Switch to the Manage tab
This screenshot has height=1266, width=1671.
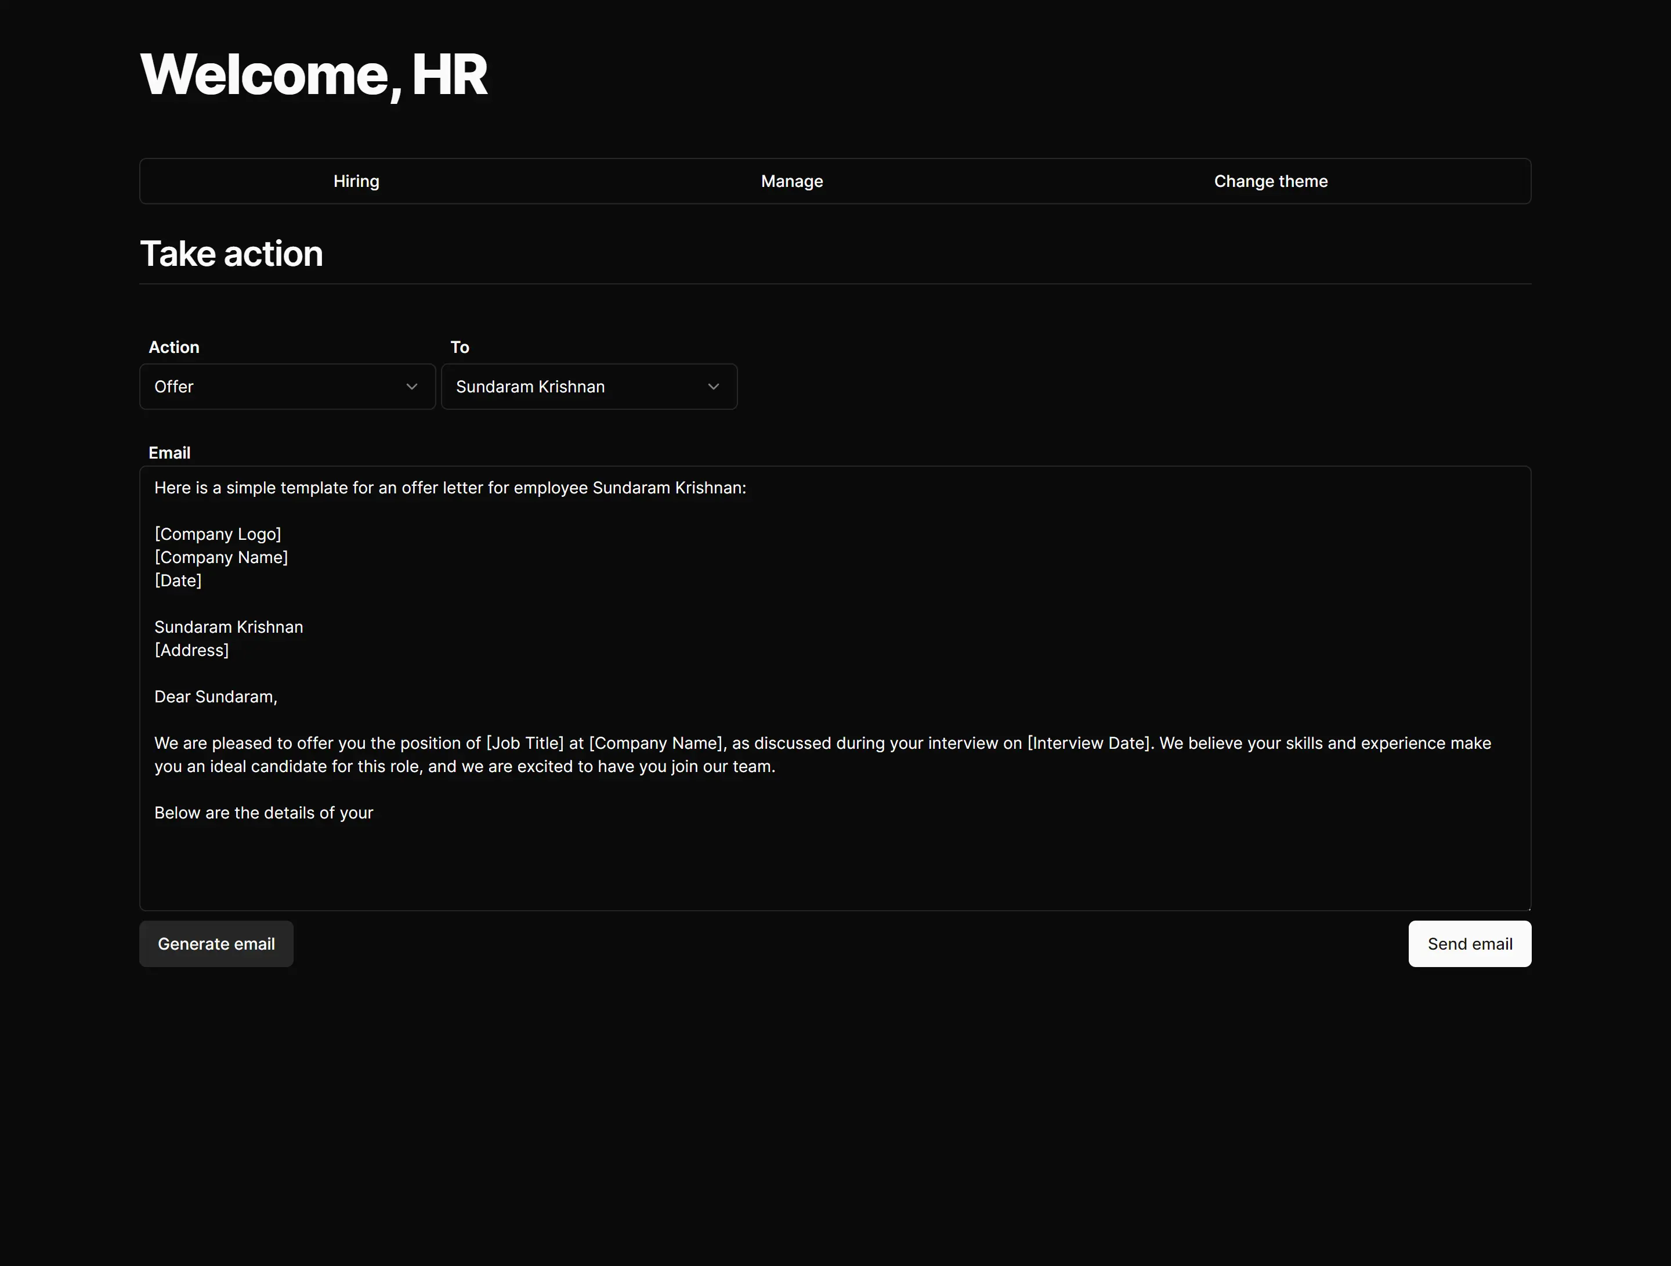tap(791, 182)
